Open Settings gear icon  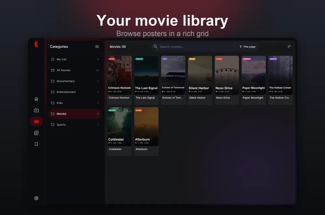tap(36, 198)
